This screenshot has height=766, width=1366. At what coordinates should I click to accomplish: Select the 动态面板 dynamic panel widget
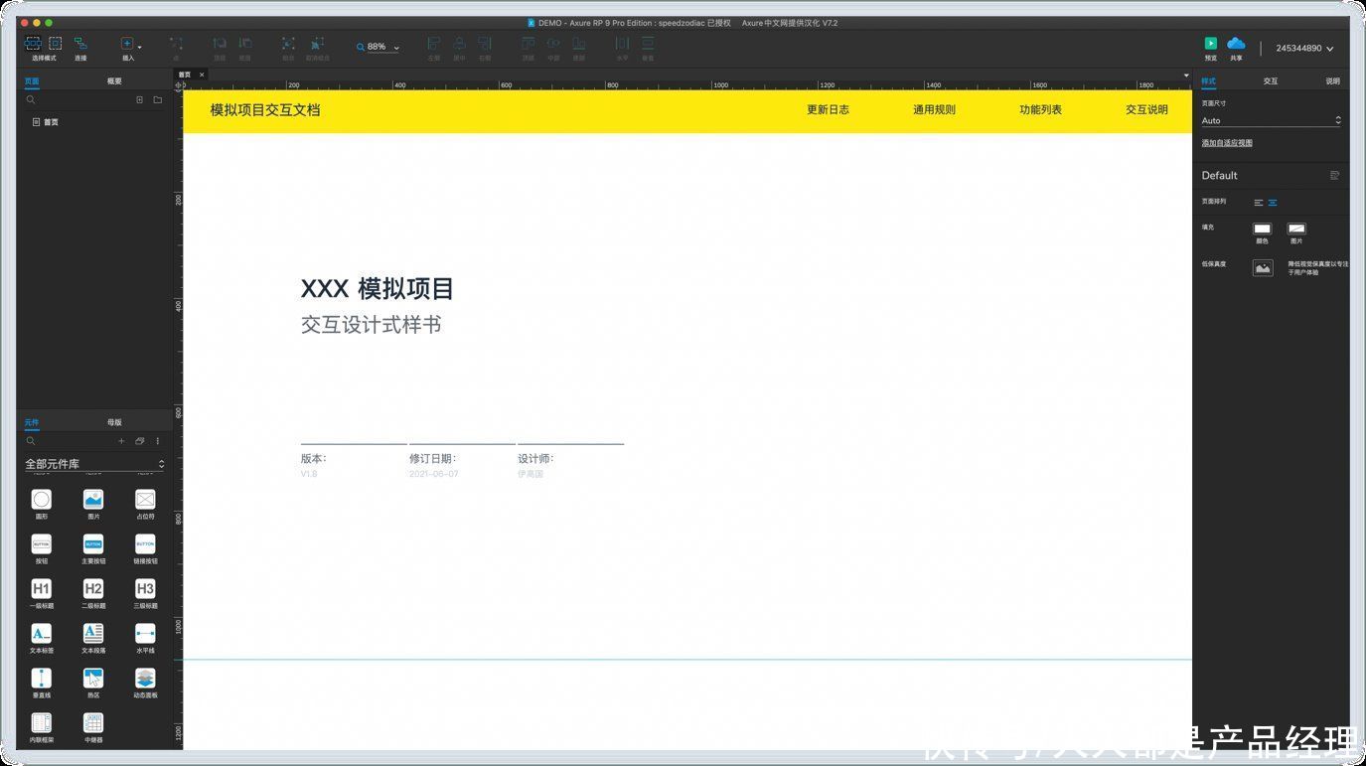click(145, 683)
